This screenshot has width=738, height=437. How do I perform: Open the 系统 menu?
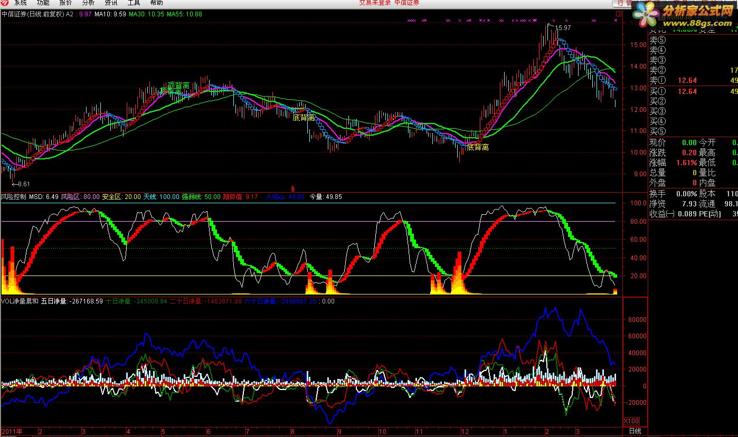point(20,3)
